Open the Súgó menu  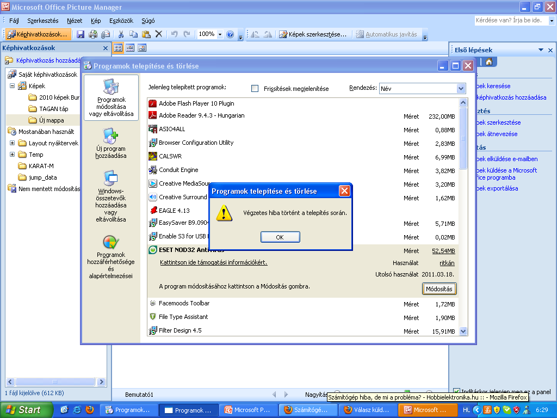pyautogui.click(x=148, y=21)
